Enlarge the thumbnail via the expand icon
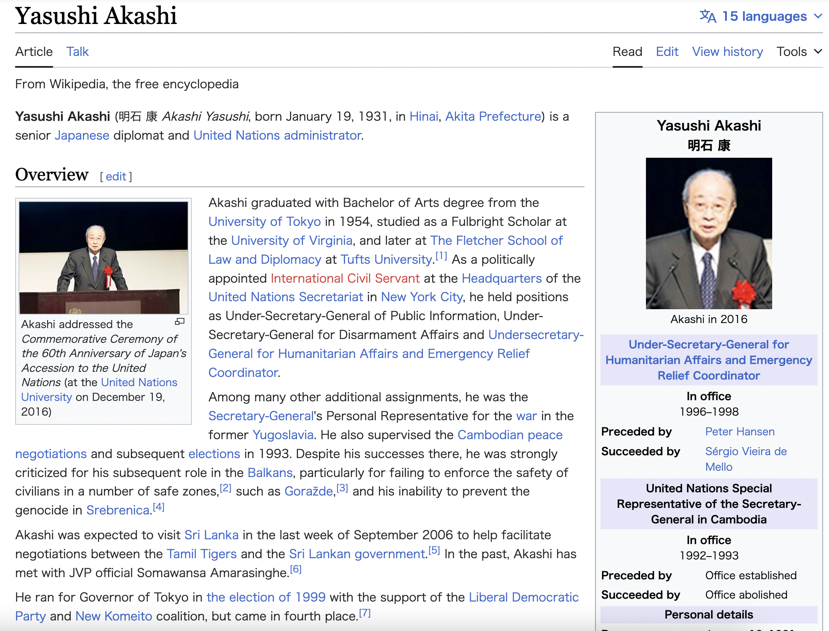 click(180, 322)
